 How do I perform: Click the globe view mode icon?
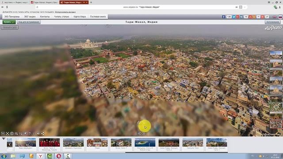click(x=12, y=133)
